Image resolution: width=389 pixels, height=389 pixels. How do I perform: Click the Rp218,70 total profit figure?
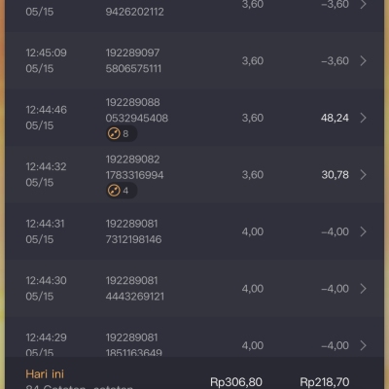click(325, 382)
